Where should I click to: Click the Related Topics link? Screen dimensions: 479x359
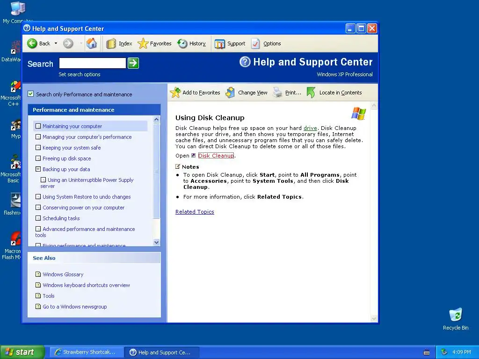click(x=195, y=212)
